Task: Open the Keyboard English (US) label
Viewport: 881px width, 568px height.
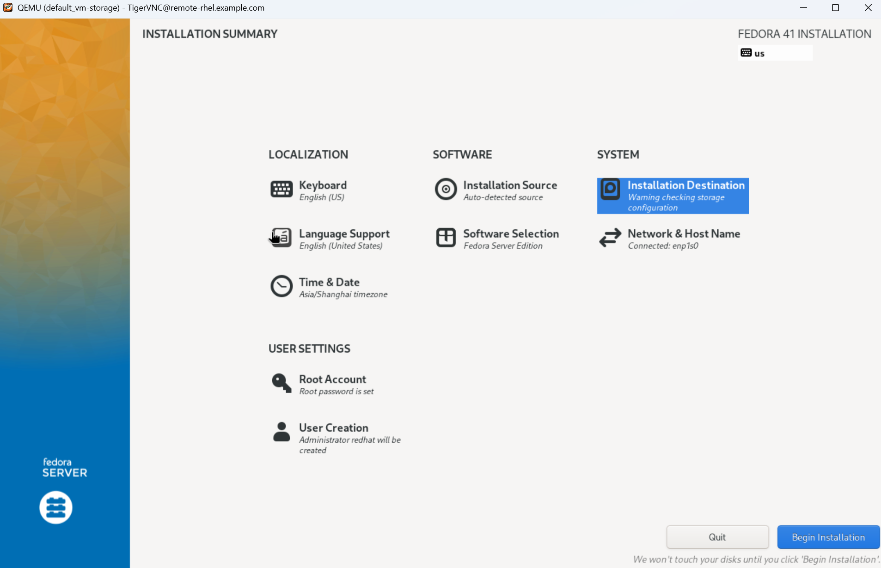Action: [x=321, y=197]
